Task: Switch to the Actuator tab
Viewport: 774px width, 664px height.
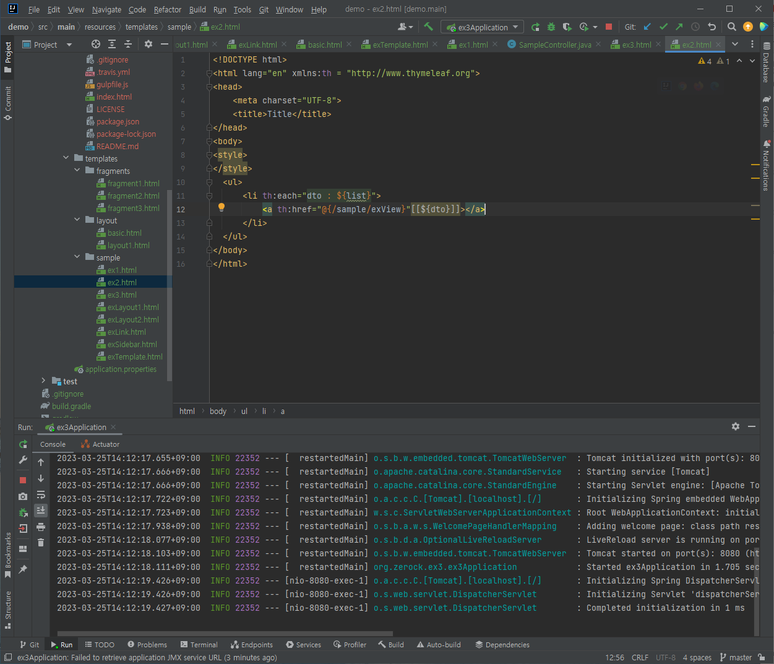Action: 100,444
